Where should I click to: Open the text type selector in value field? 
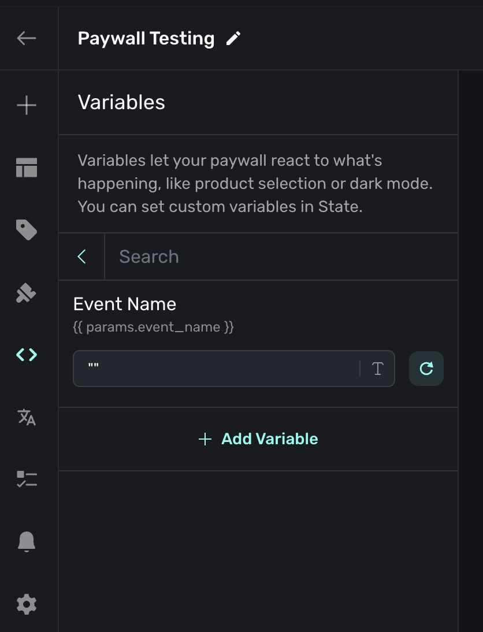[x=378, y=369]
